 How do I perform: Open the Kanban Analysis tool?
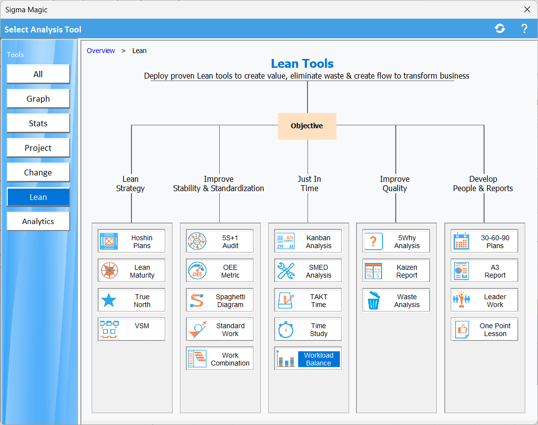pos(318,242)
